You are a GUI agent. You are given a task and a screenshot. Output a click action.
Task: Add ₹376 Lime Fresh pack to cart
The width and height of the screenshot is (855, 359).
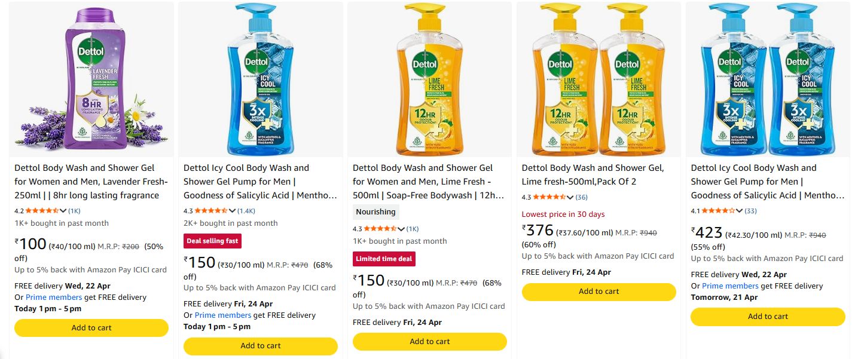click(x=598, y=292)
